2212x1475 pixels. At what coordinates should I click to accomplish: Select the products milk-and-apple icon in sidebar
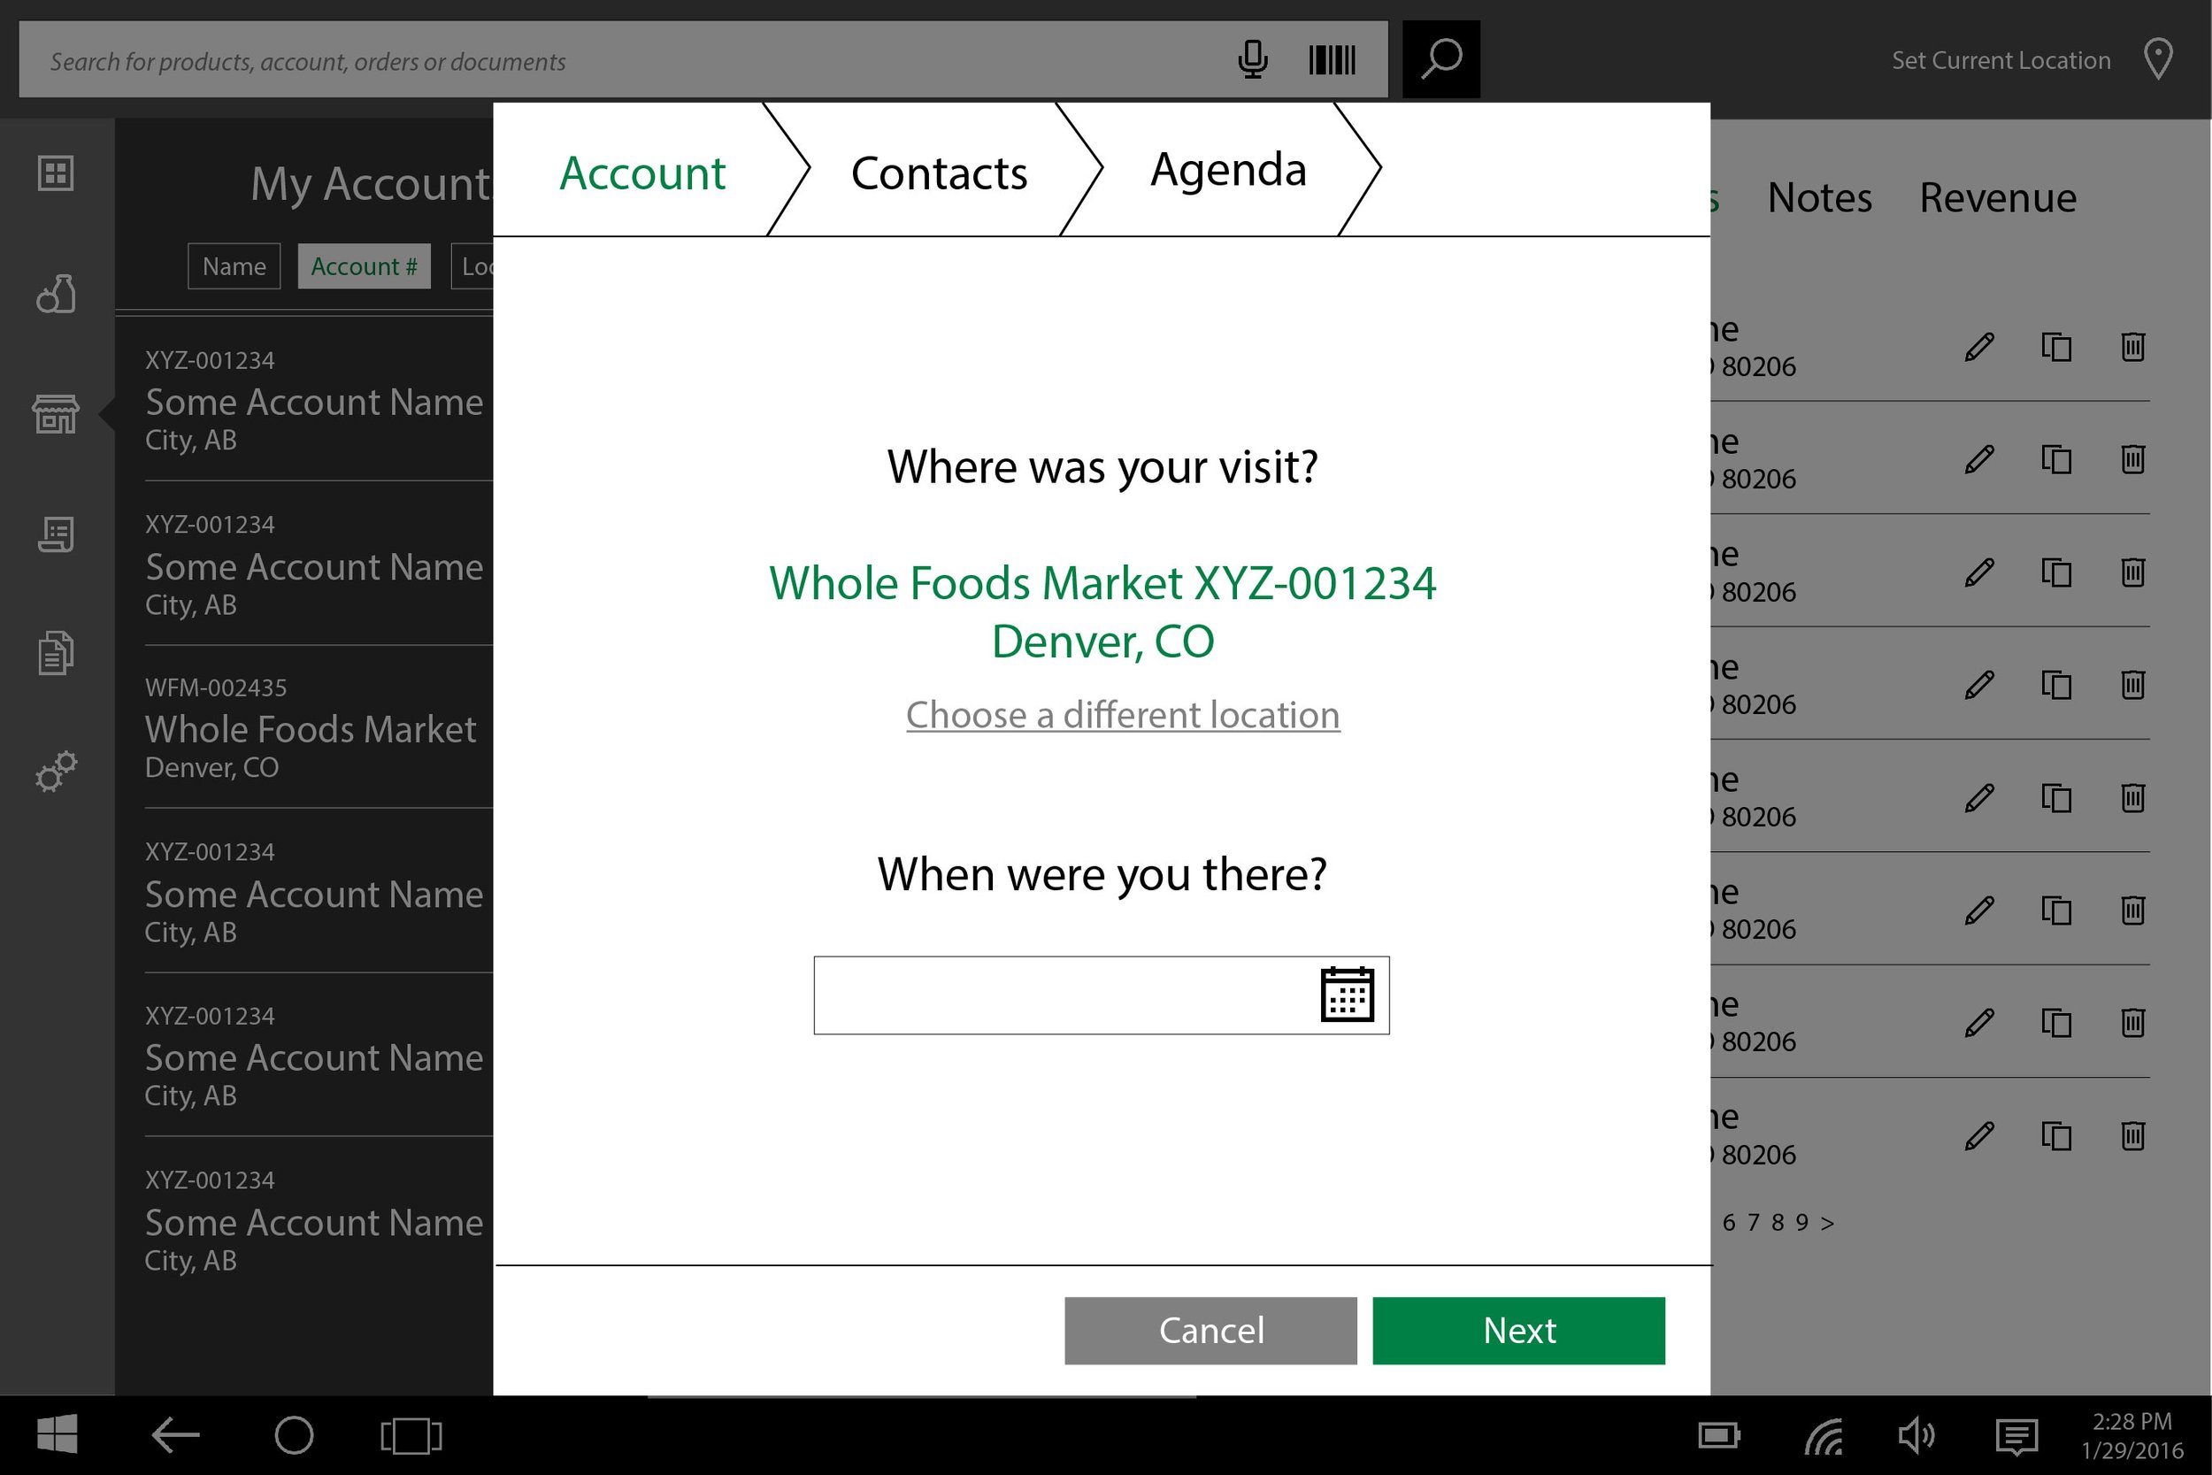(54, 294)
